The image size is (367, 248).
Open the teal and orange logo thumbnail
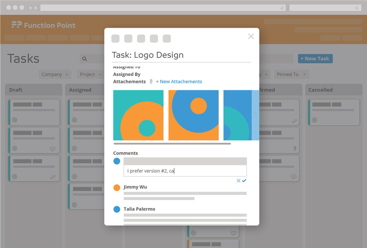[138, 115]
